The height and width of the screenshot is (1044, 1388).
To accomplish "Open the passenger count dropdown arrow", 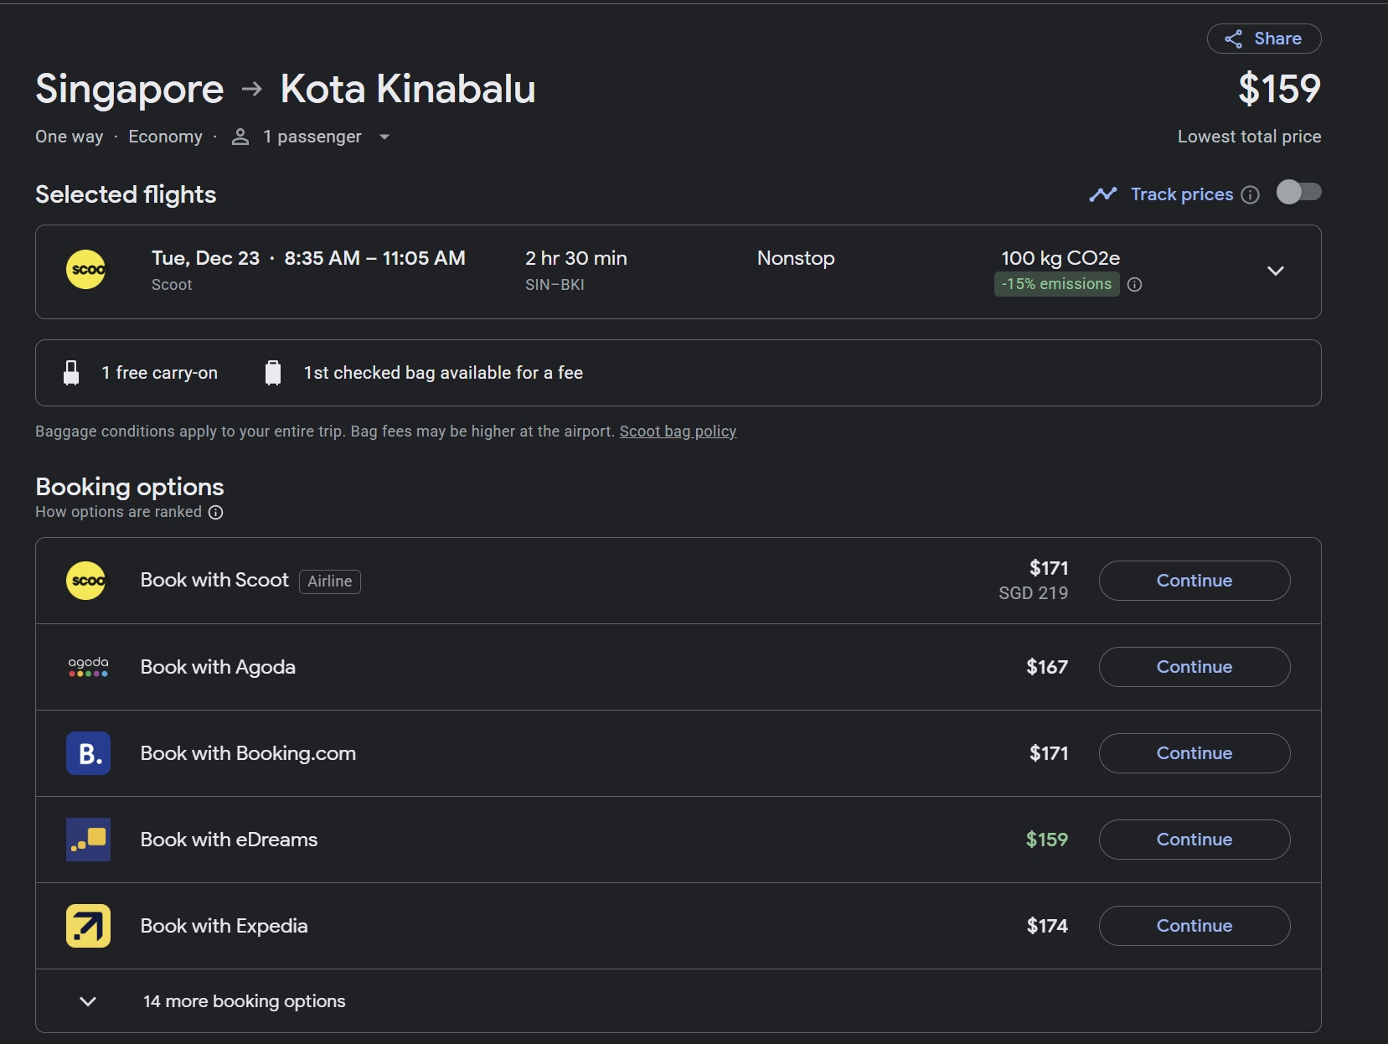I will click(384, 137).
